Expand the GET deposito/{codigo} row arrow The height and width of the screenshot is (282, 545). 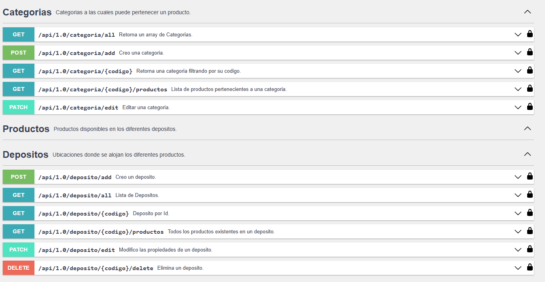click(x=518, y=214)
